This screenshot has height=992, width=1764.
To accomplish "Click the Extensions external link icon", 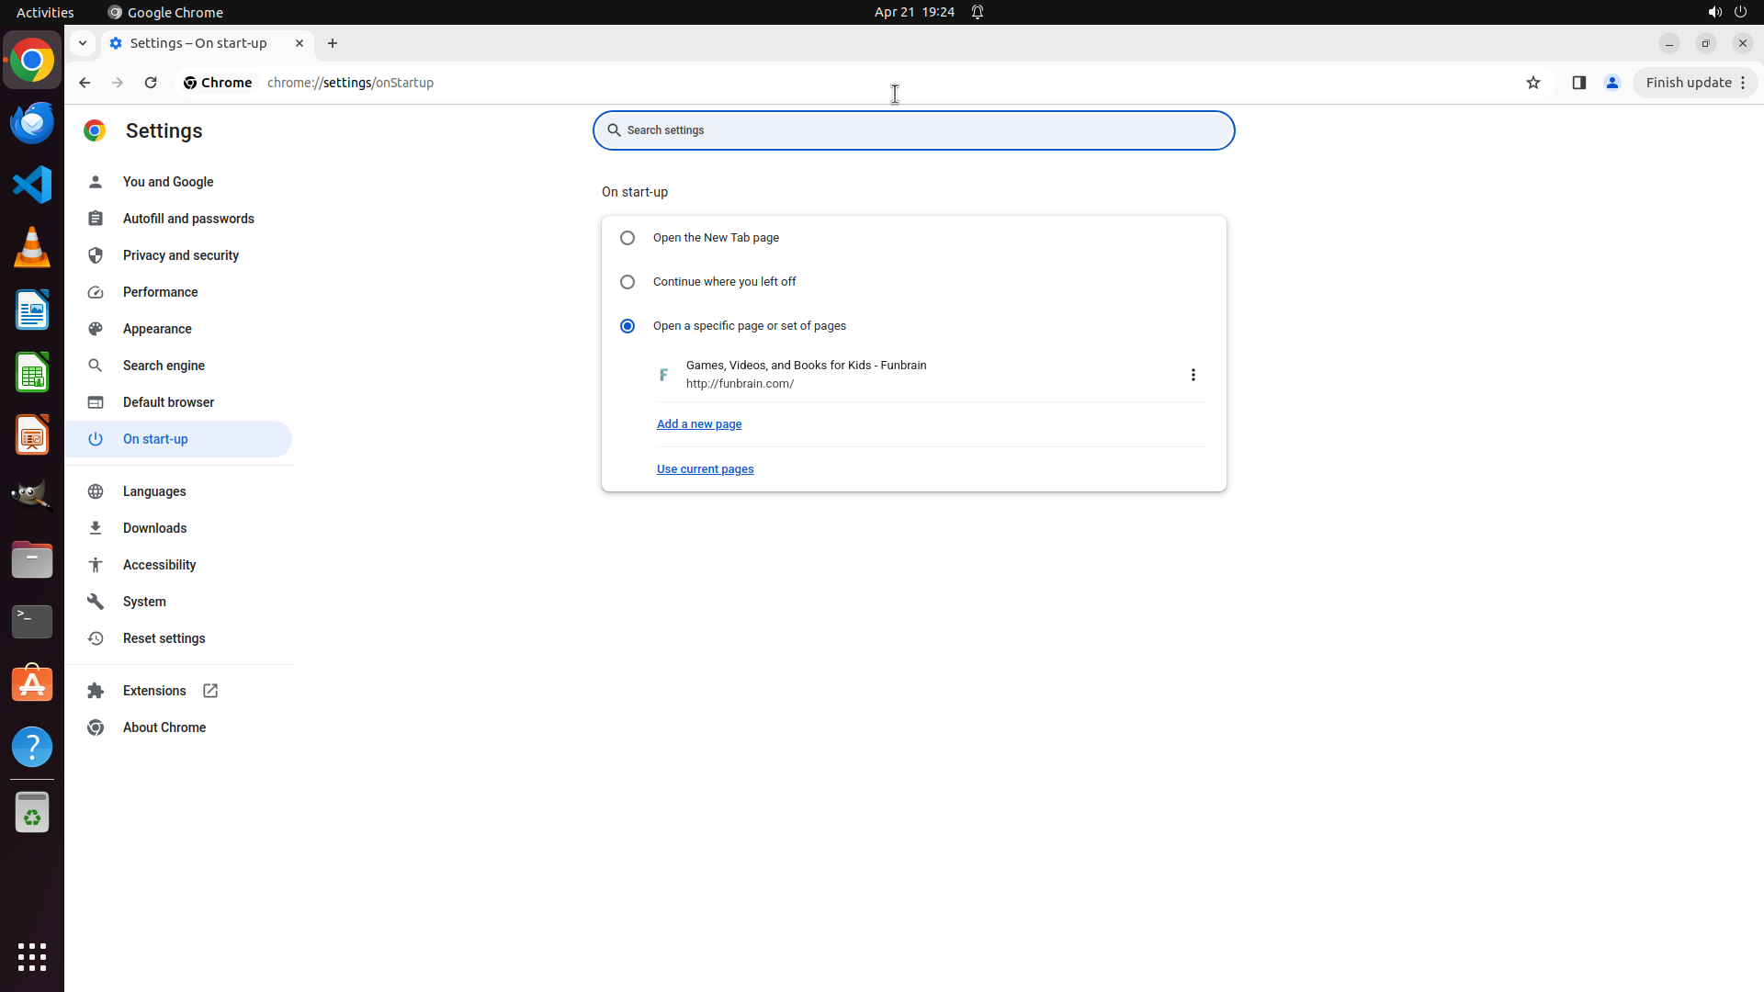I will (210, 691).
